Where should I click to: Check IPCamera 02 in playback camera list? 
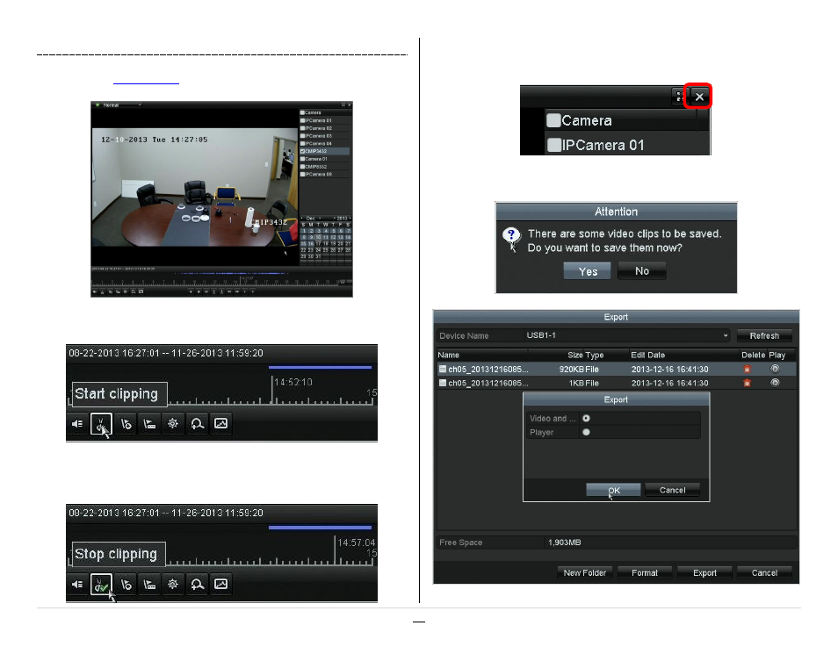302,128
